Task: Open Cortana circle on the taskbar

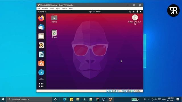Action: [55, 99]
